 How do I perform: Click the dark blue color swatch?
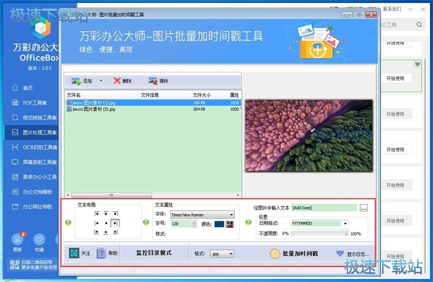[x=219, y=224]
